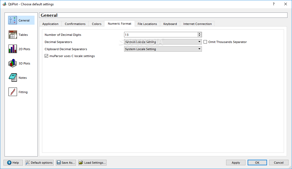The image size is (292, 169).
Task: Click the Load Settings... button
Action: (92, 162)
